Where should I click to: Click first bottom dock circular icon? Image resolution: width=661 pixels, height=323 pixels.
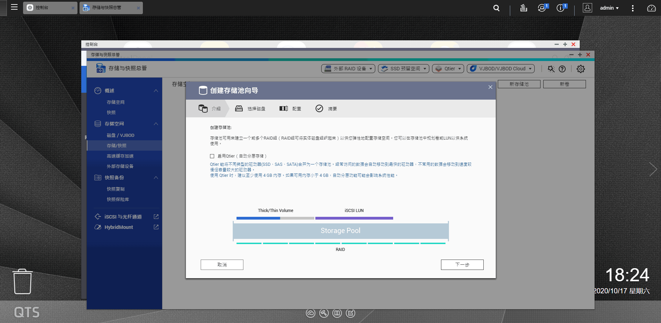coord(311,313)
